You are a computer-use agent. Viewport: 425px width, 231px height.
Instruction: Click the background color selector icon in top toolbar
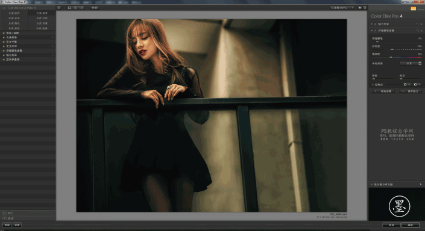(x=360, y=8)
